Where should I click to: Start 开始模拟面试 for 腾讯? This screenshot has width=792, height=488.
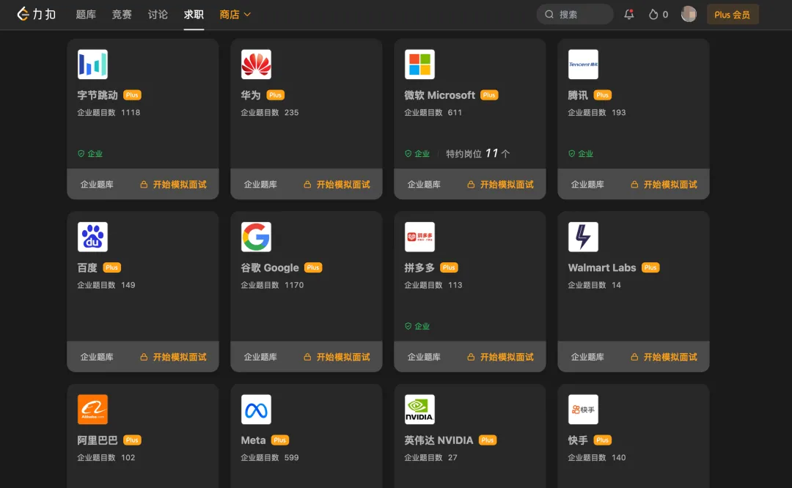664,184
